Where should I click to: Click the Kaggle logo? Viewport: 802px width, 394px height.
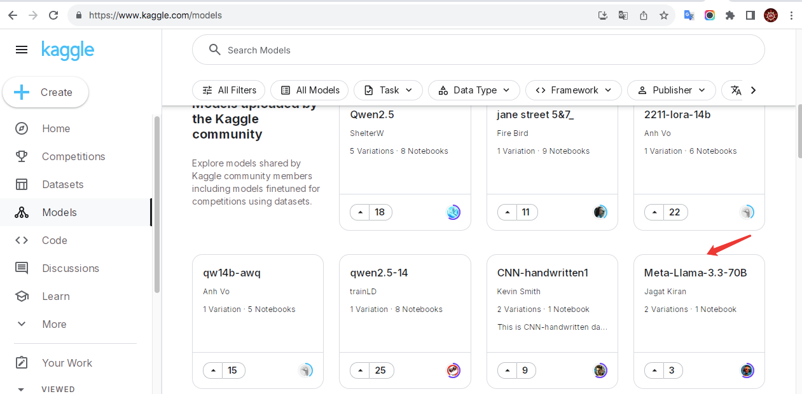pyautogui.click(x=68, y=50)
